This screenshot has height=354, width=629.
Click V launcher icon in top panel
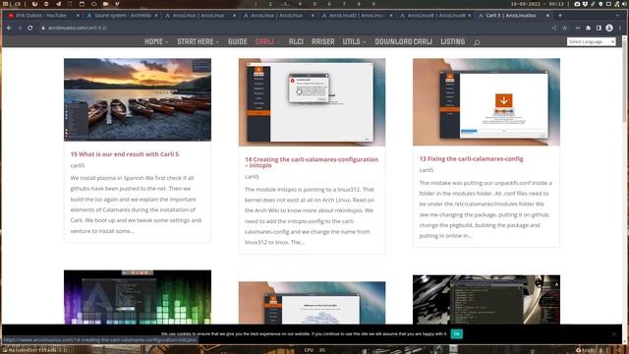(117, 4)
